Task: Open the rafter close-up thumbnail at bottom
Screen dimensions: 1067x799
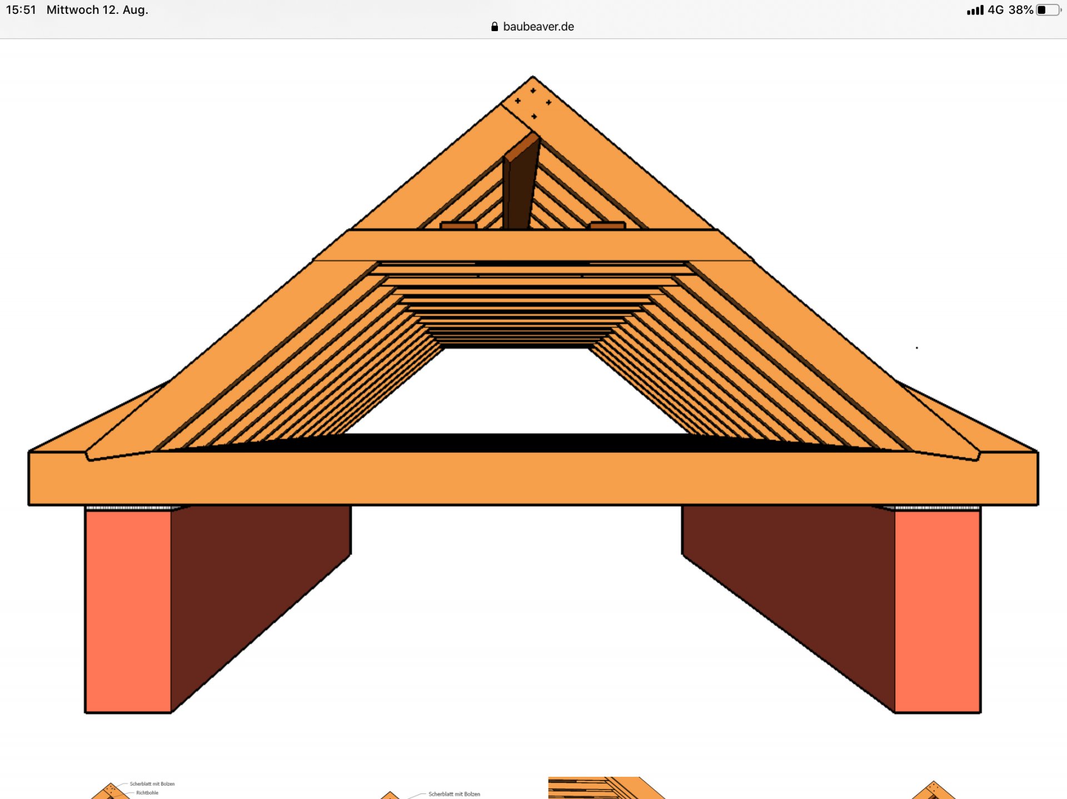Action: tap(606, 788)
